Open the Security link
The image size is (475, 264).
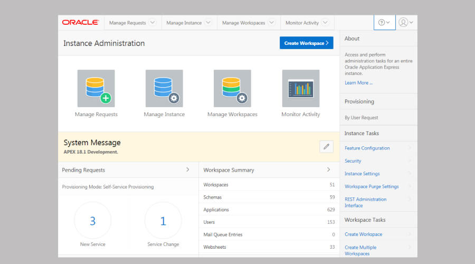pos(353,161)
